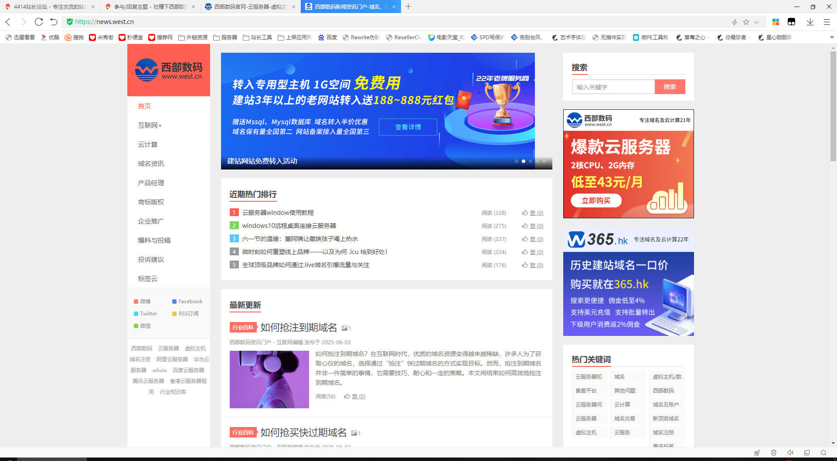Open the 优酷 bookmark

(50, 37)
